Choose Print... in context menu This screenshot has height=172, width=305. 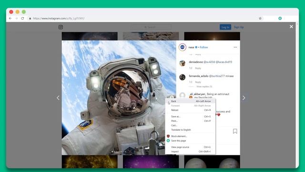click(191, 121)
